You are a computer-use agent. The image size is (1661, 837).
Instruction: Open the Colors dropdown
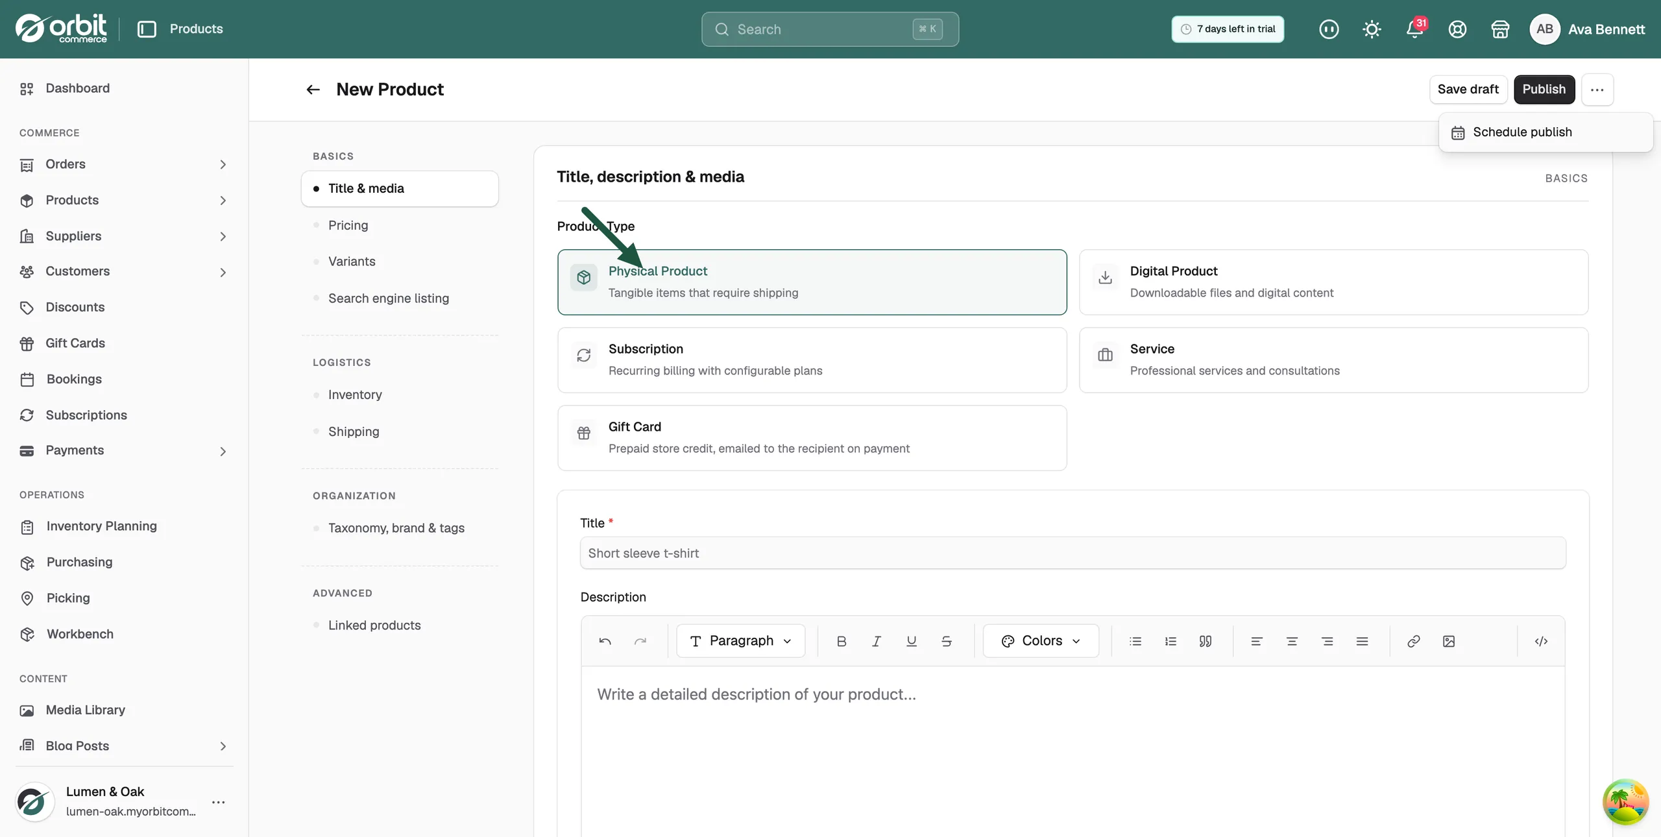(1041, 641)
